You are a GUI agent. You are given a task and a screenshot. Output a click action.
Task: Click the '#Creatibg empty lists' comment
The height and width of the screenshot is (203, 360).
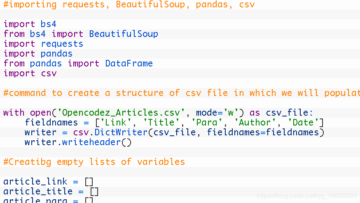[94, 162]
